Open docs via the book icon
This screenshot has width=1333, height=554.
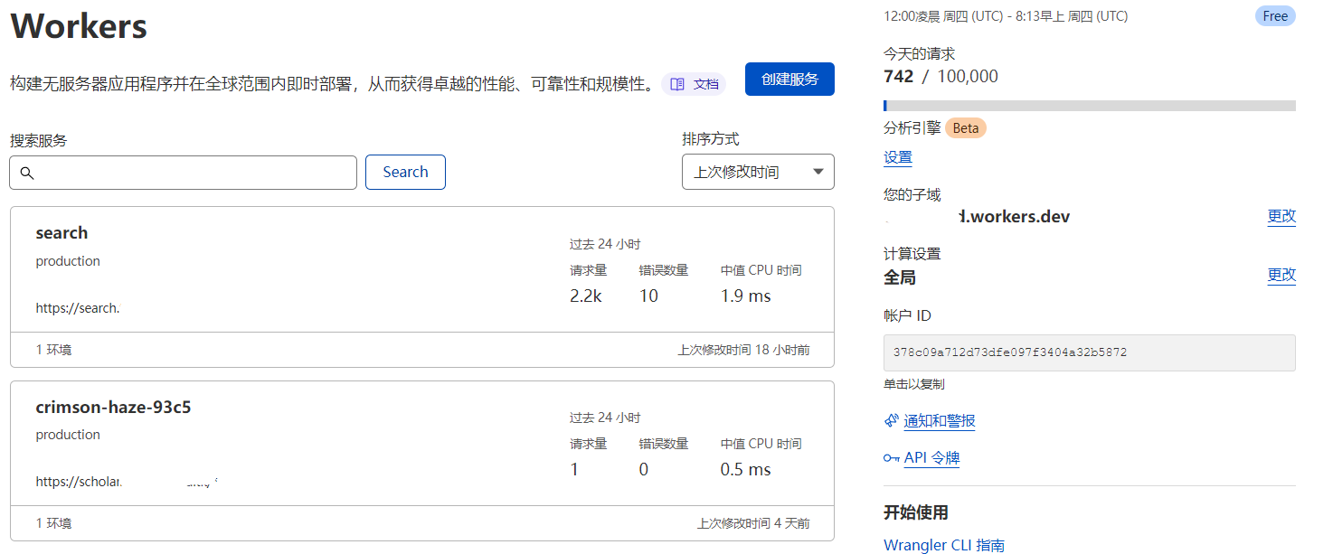coord(677,84)
